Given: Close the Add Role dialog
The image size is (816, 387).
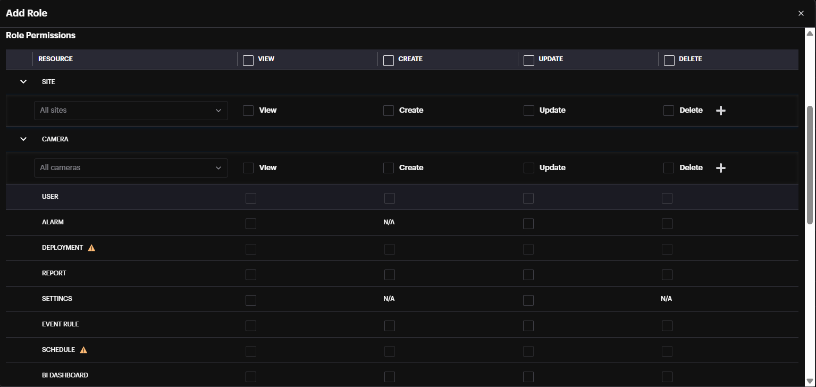Looking at the screenshot, I should (x=801, y=13).
